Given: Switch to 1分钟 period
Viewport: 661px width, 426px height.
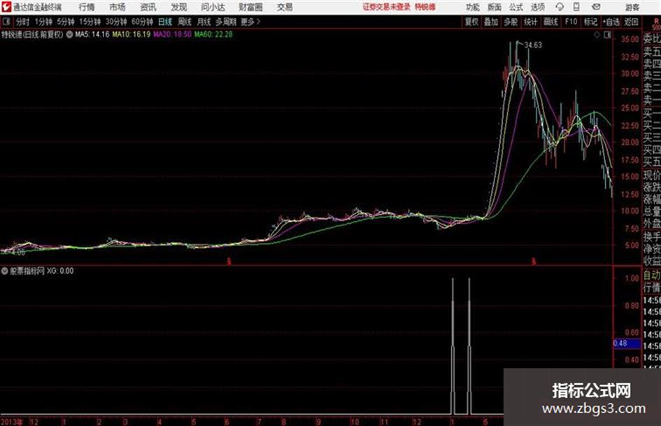Looking at the screenshot, I should [x=43, y=22].
